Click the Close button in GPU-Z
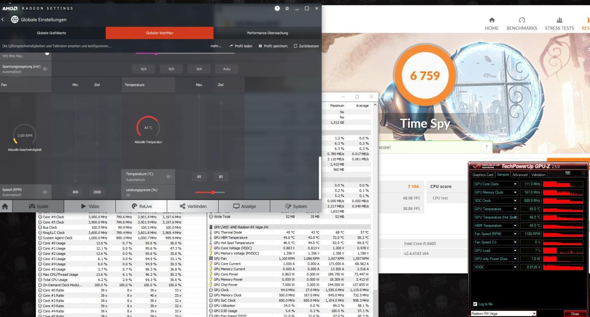The height and width of the screenshot is (317, 590). pos(575,314)
